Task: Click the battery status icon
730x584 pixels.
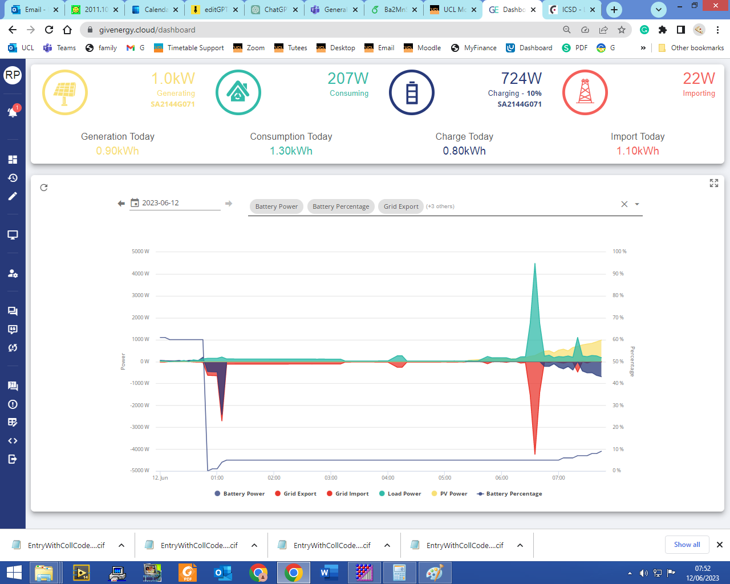Action: [x=412, y=92]
